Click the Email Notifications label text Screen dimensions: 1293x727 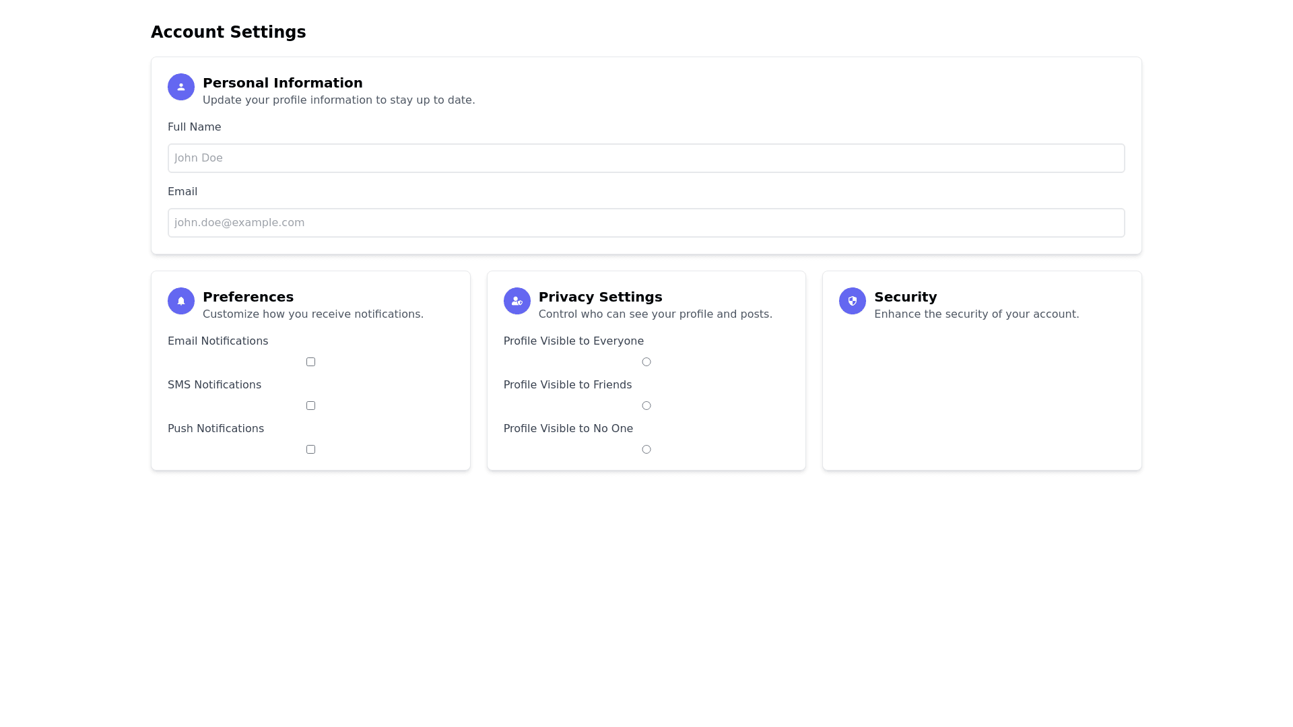click(218, 341)
